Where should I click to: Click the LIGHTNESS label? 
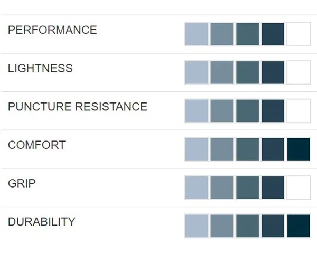(x=41, y=68)
